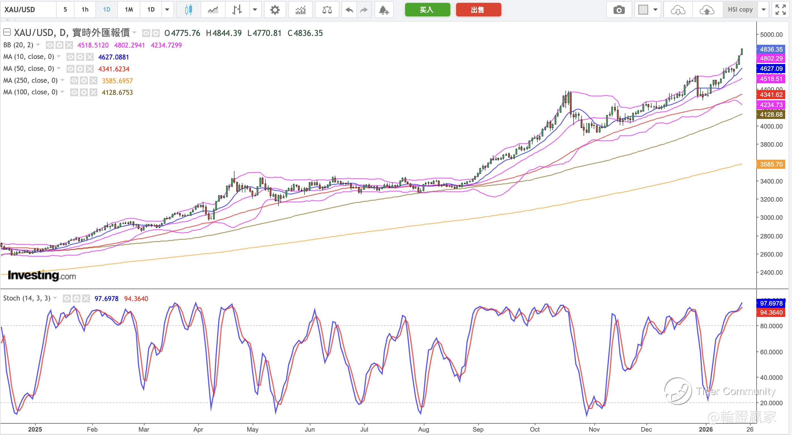This screenshot has height=435, width=792.
Task: Click the red 出售 sell button
Action: point(478,10)
